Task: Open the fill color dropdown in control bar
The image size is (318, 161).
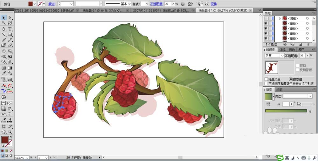Action: [34, 3]
